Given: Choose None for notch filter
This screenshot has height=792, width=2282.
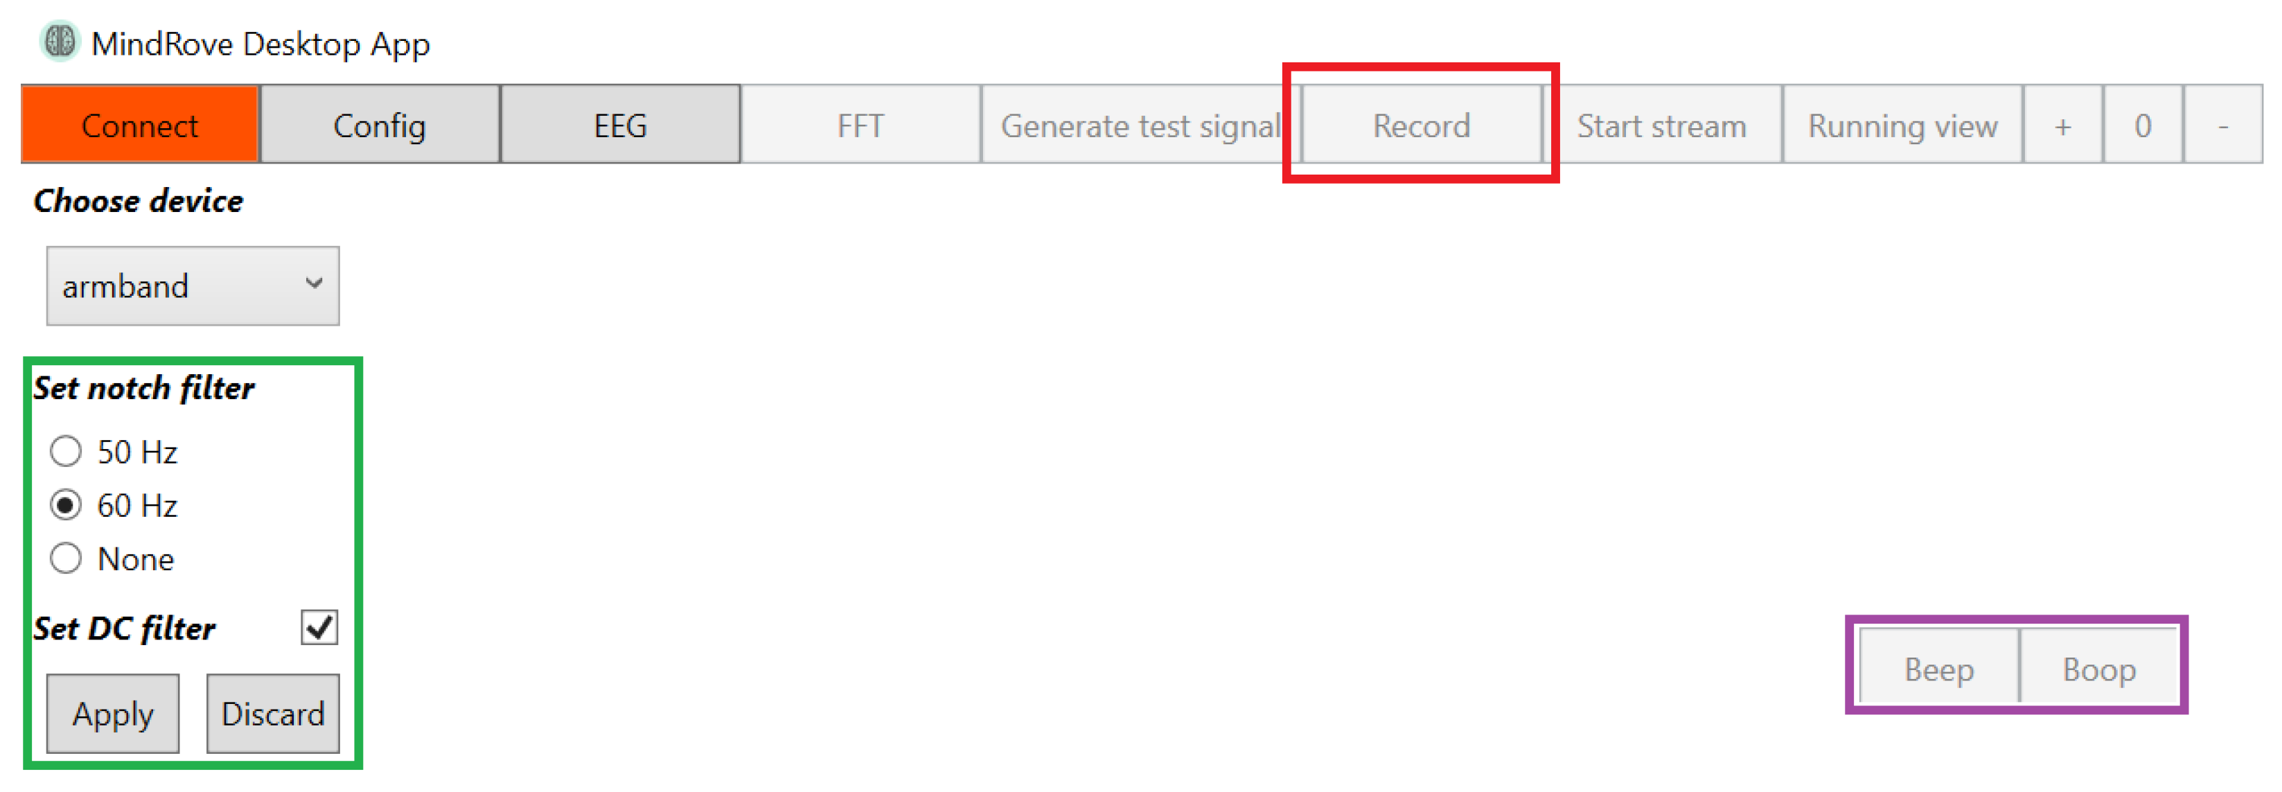Looking at the screenshot, I should (x=67, y=558).
